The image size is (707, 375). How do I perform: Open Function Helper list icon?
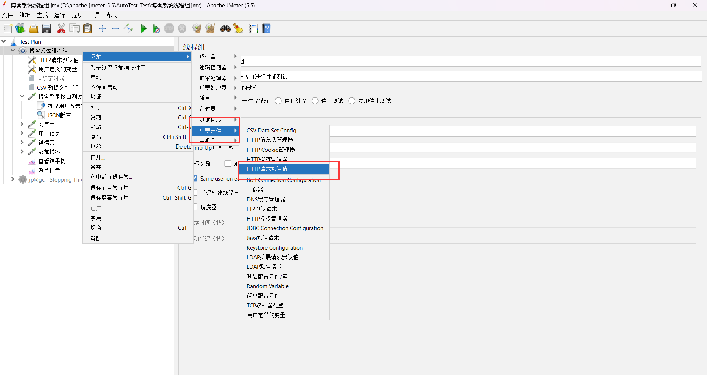point(253,29)
